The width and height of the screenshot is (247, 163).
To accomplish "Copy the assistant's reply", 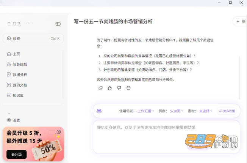I will pos(100,88).
